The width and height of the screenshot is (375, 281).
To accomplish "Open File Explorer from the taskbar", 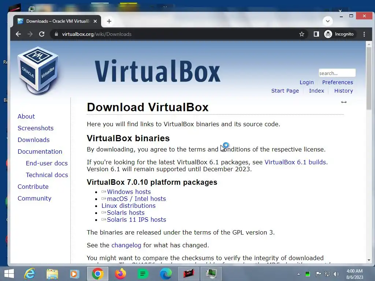I will point(52,274).
